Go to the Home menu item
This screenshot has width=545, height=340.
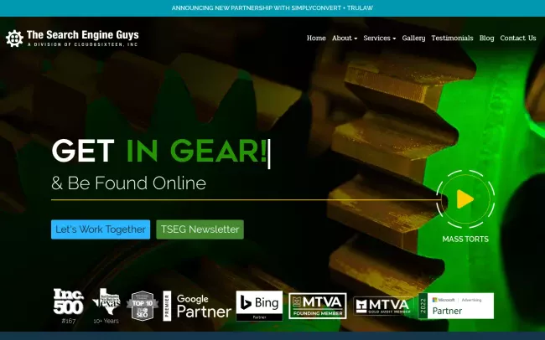point(316,38)
